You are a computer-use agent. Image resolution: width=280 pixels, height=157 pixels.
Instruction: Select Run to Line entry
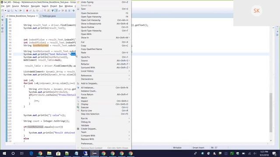104,110
